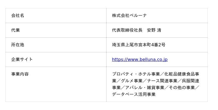Click the name 安野 清
The height and width of the screenshot is (110, 218).
coord(154,30)
